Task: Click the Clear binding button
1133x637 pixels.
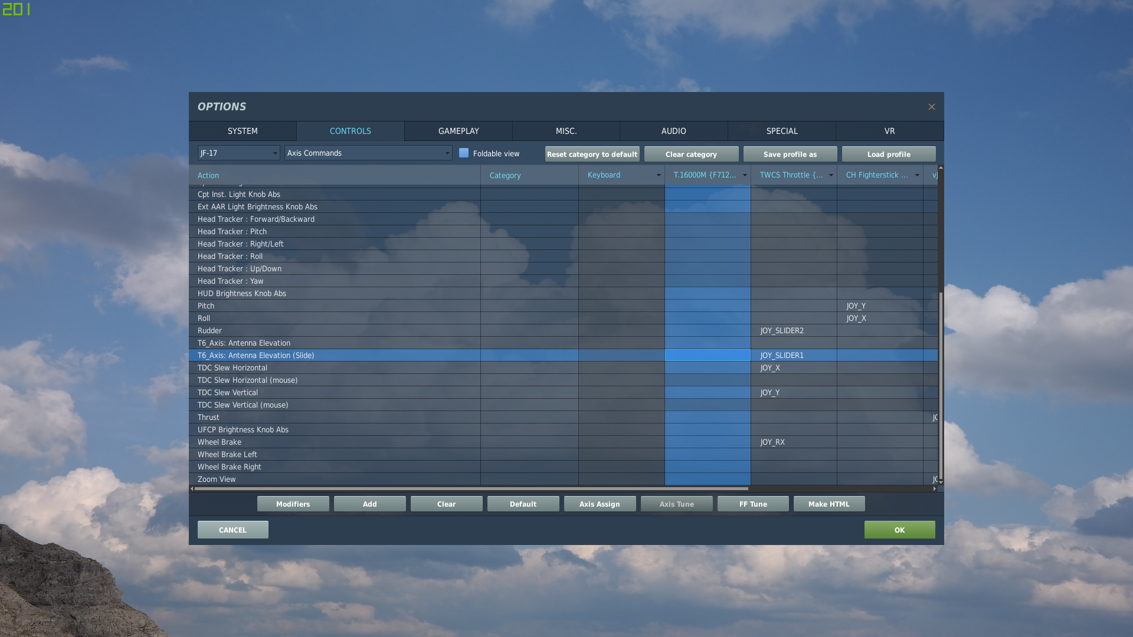Action: (x=447, y=504)
